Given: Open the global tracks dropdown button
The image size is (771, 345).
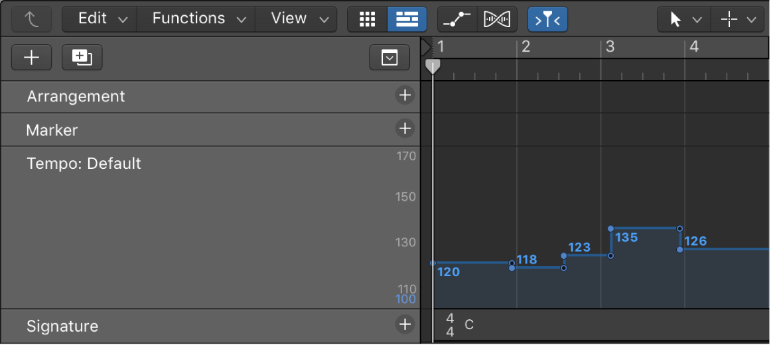Looking at the screenshot, I should (389, 58).
